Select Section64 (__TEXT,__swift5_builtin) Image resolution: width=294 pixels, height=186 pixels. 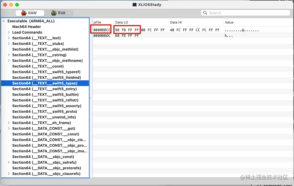click(x=45, y=94)
